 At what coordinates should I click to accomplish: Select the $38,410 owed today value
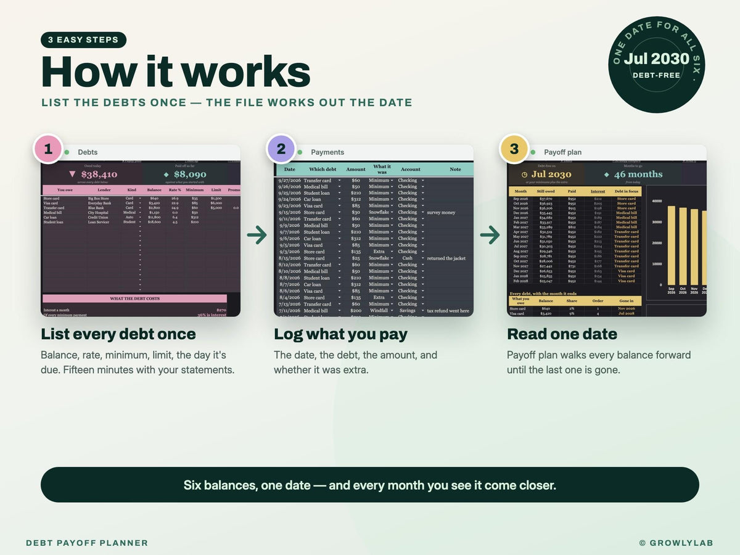[99, 175]
